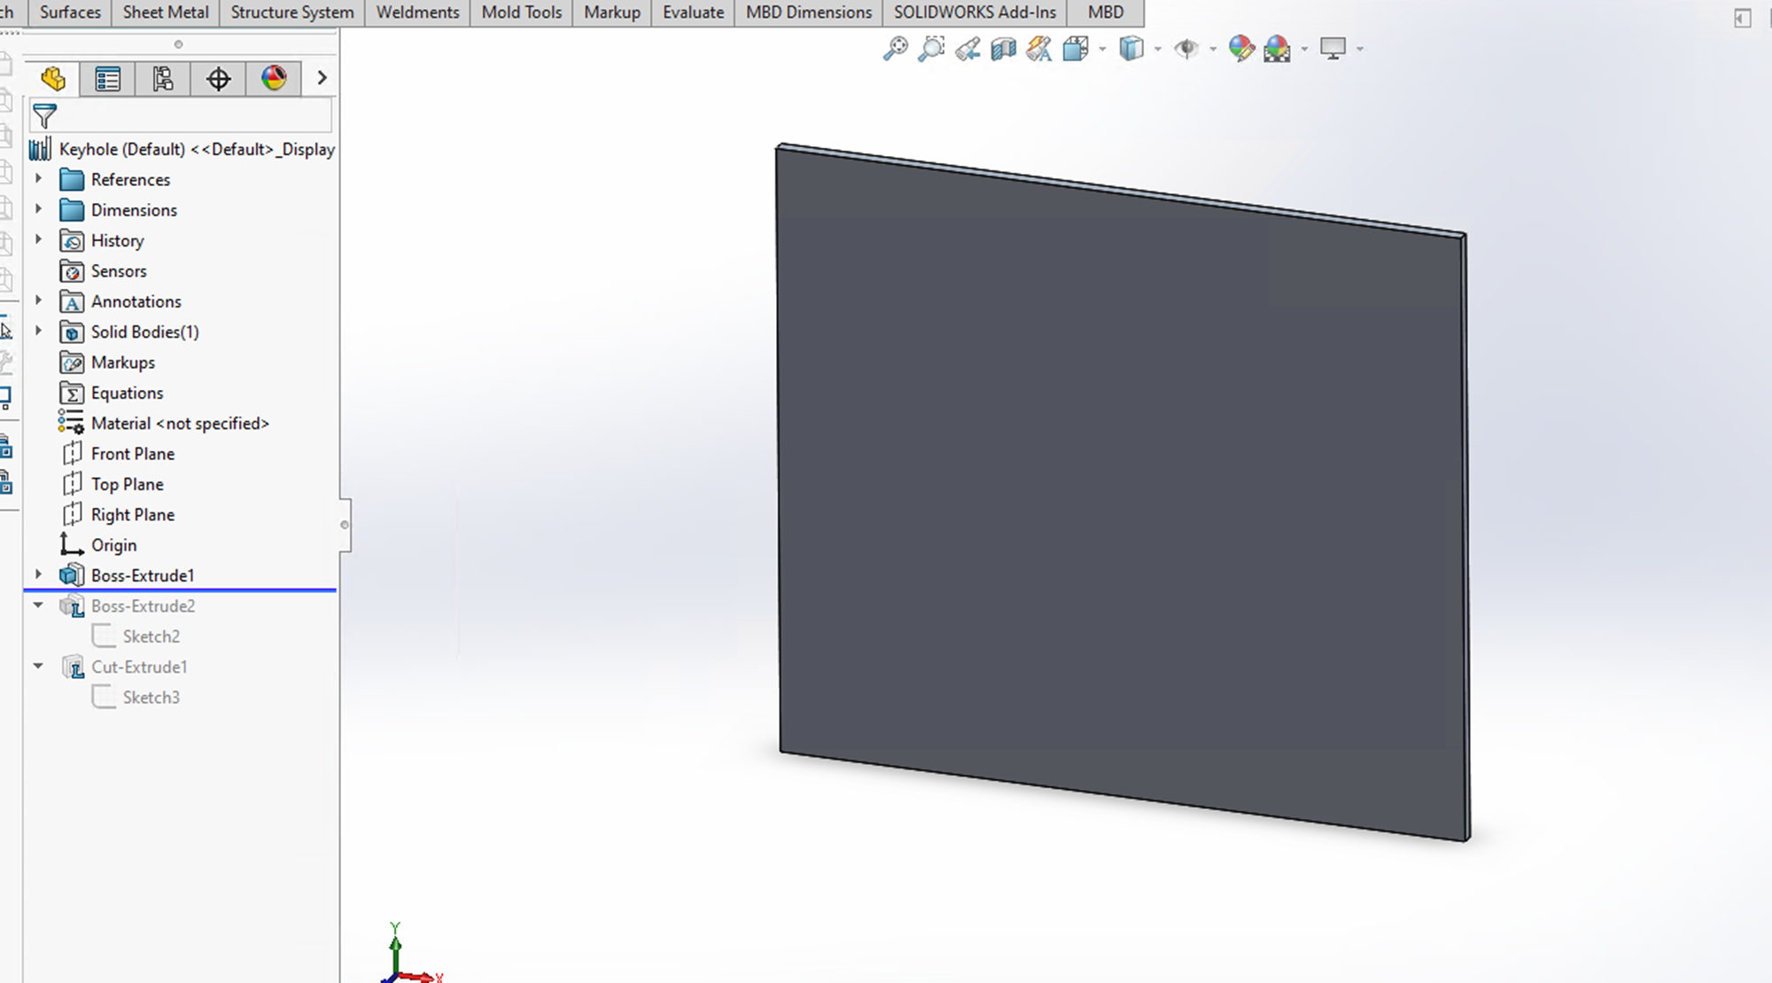1772x983 pixels.
Task: Collapse the Boss-Extrude2 feature
Action: pos(38,605)
